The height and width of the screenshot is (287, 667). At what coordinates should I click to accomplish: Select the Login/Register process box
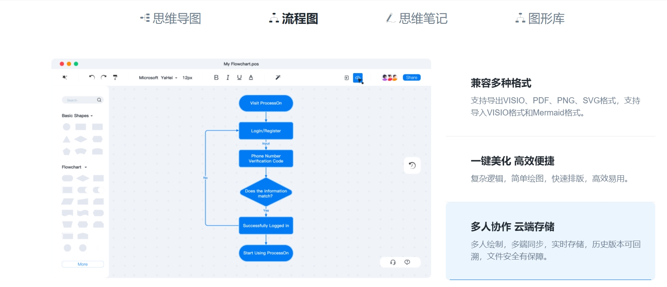266,131
